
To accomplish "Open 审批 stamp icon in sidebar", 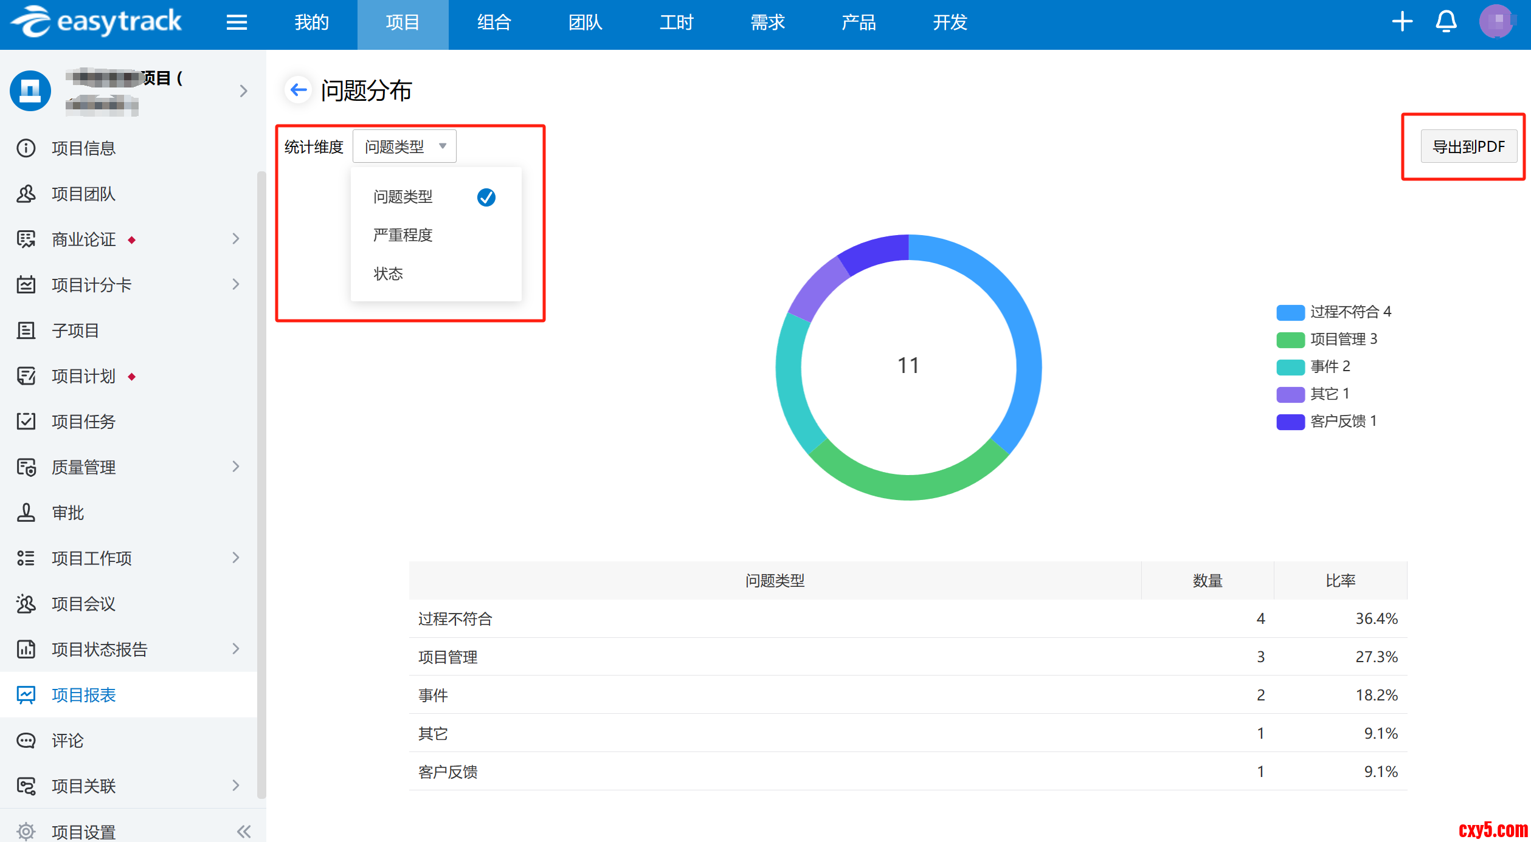I will [x=26, y=513].
